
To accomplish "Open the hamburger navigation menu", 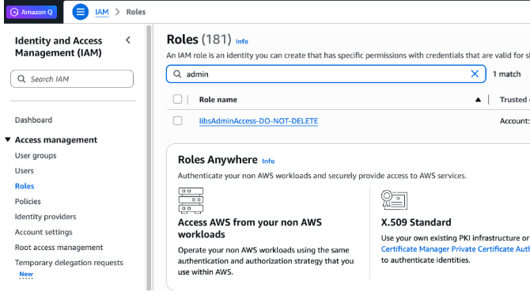I will (81, 12).
